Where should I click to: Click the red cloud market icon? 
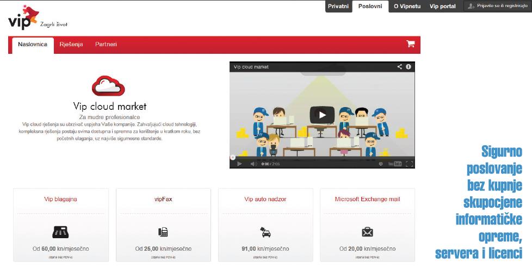108,86
